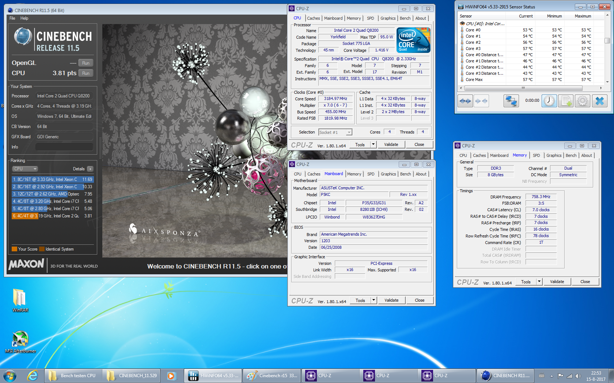Select ranking row 3 12C/12T AMD Opteron
Screen dimensions: 614x383
53,194
